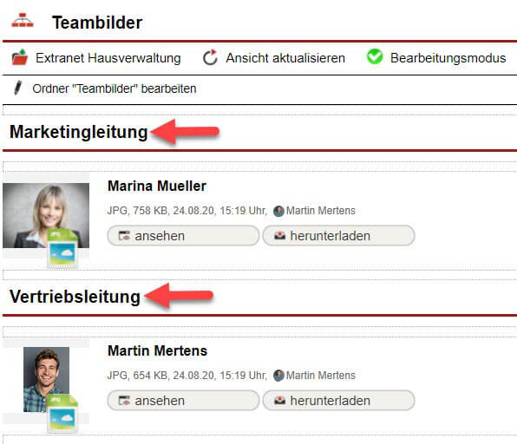Click Marina Mueller portrait thumbnail
Viewport: 517px width, 445px height.
tap(46, 216)
